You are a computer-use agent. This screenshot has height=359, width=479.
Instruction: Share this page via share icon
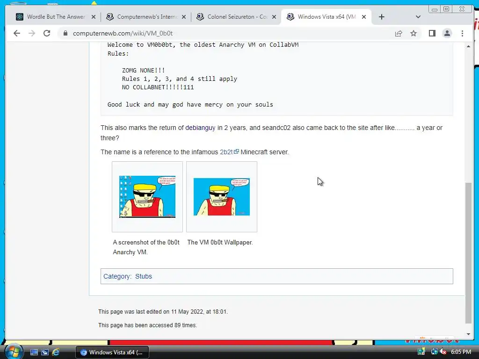[399, 33]
